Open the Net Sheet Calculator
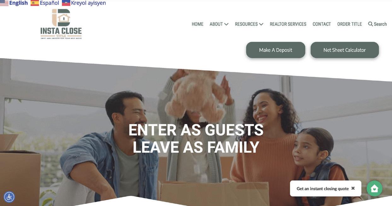 pos(345,50)
